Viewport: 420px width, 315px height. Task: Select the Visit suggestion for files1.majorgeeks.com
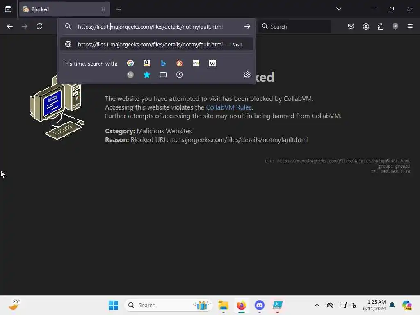[x=156, y=44]
